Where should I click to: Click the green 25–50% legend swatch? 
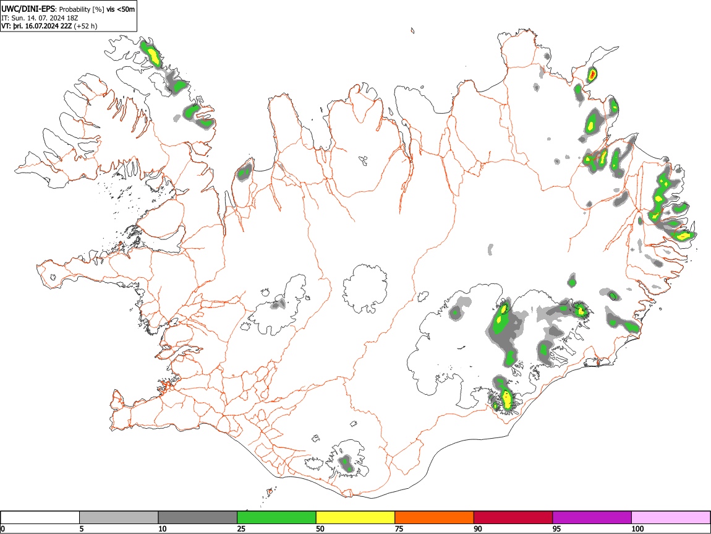276,518
